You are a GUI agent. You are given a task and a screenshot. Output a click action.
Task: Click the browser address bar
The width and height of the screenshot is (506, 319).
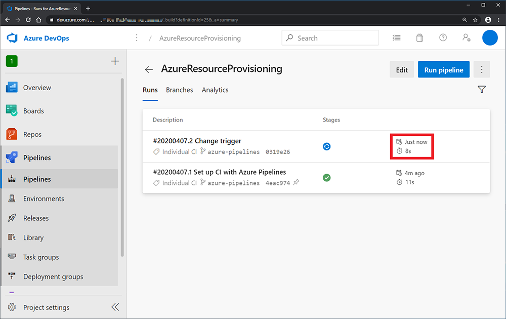click(255, 20)
